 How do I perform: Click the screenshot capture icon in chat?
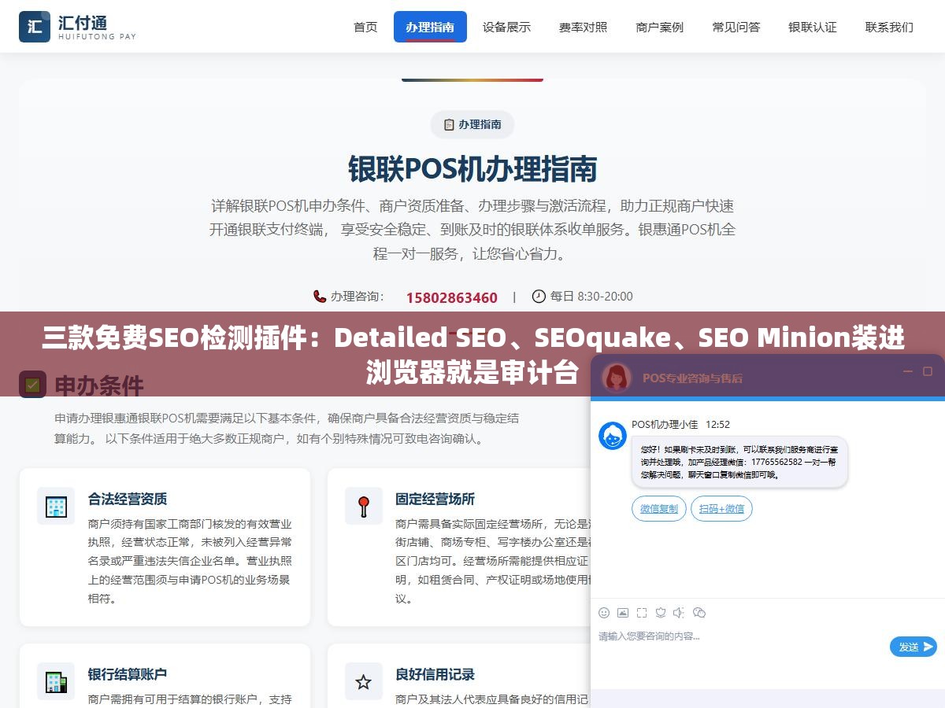point(642,613)
